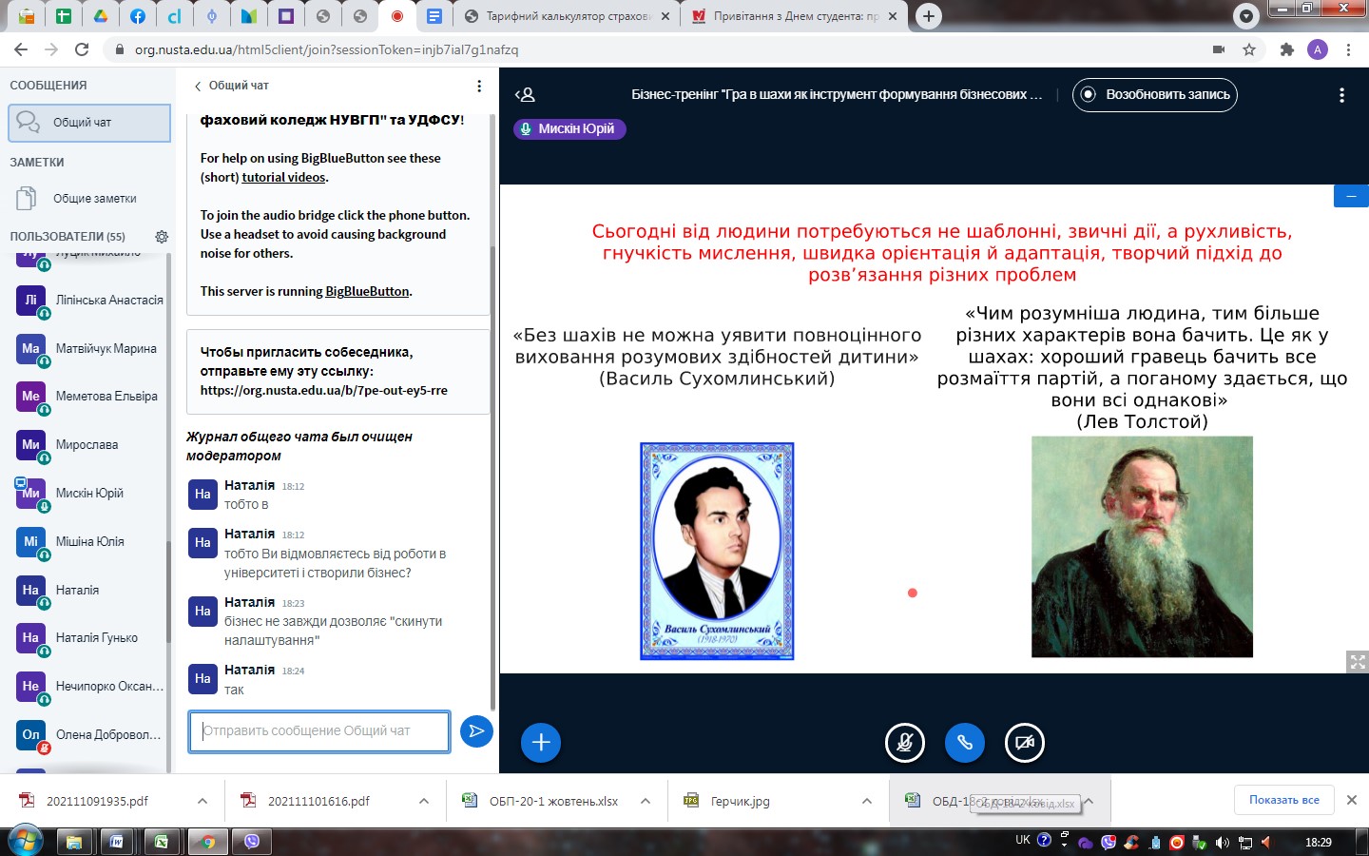Image resolution: width=1369 pixels, height=856 pixels.
Task: Switch to Привітання з Днем студента tab
Action: tap(794, 16)
